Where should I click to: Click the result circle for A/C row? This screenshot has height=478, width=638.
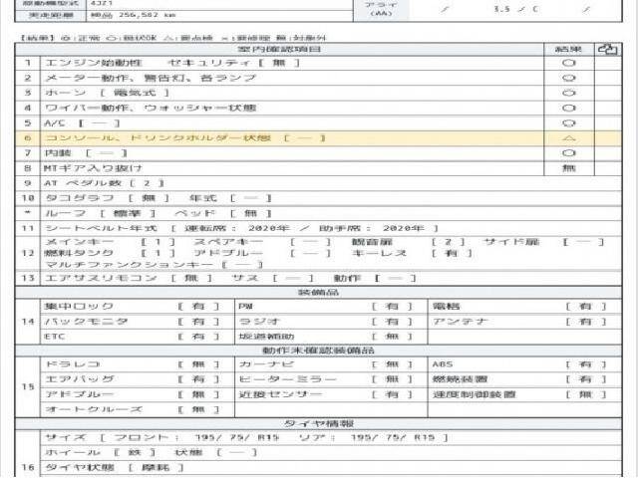coord(568,122)
